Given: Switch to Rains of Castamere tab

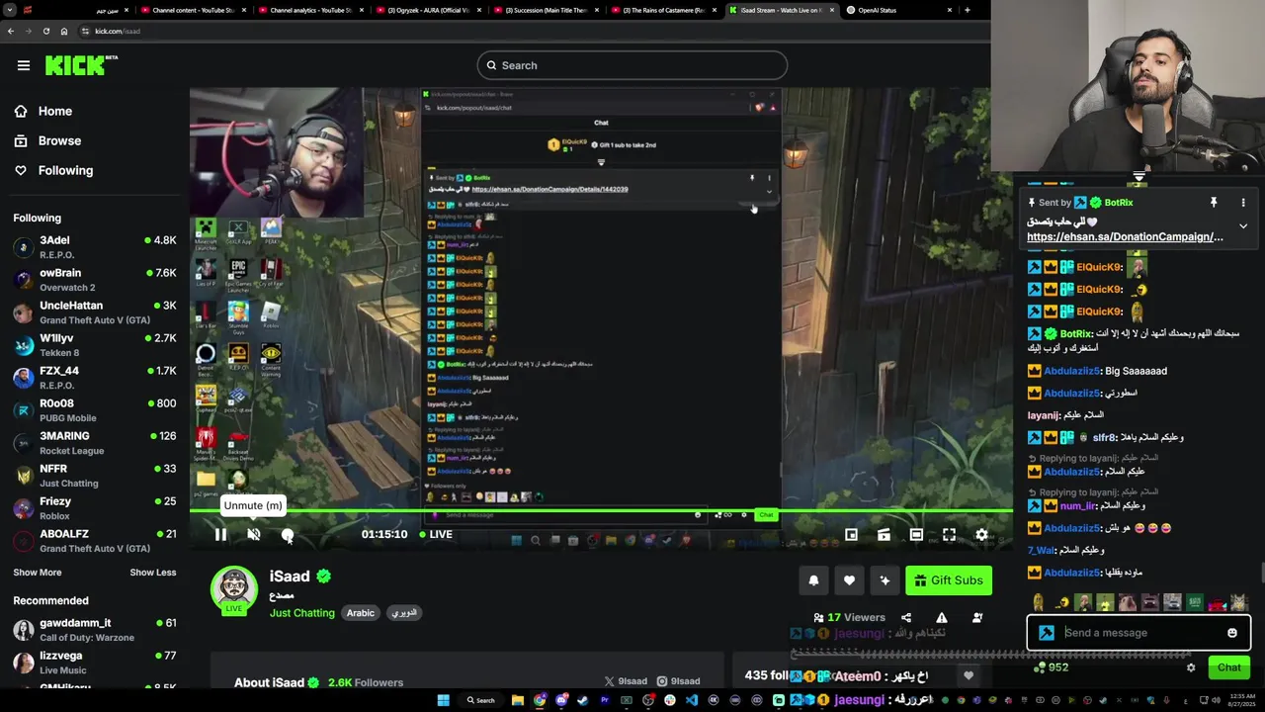Looking at the screenshot, I should [x=662, y=10].
